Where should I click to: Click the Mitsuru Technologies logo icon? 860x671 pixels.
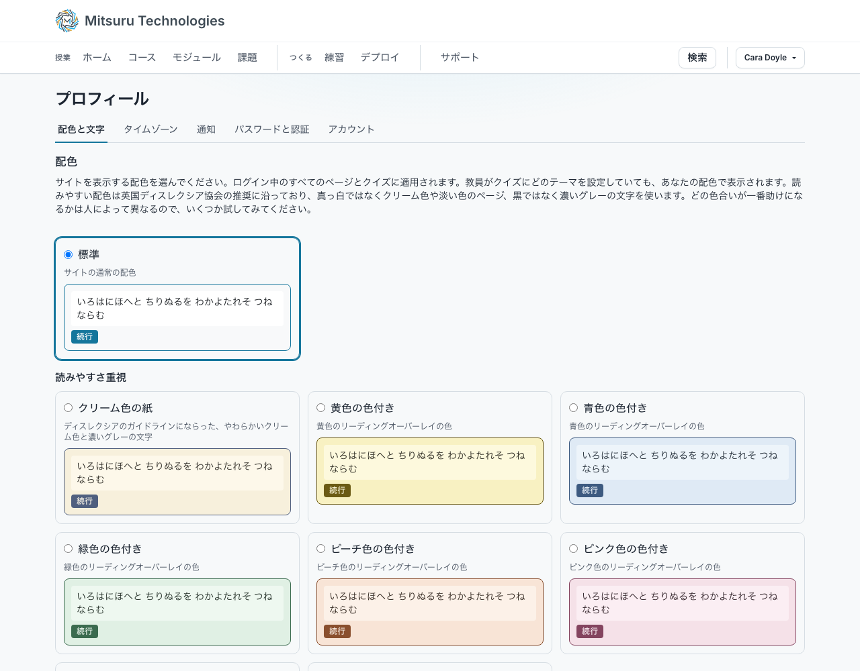tap(67, 21)
